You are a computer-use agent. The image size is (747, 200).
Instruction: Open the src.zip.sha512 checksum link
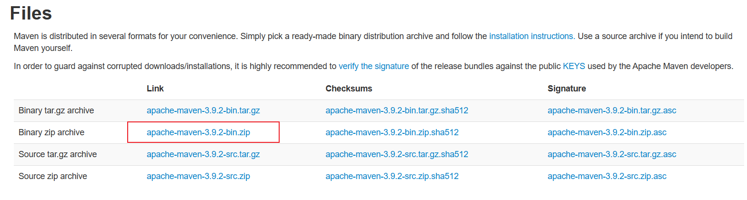[392, 176]
